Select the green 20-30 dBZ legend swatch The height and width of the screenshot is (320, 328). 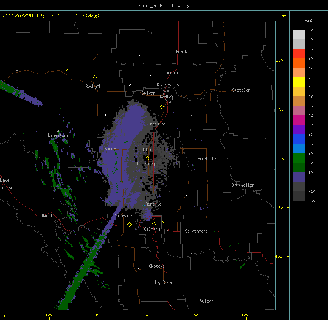pyautogui.click(x=299, y=158)
